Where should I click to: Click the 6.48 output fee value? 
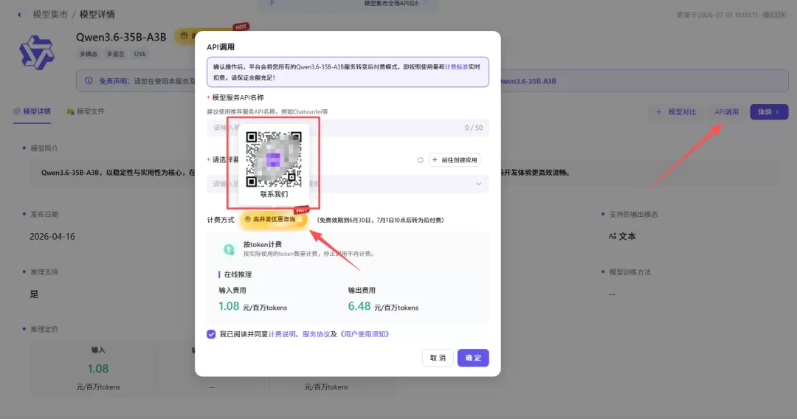click(x=359, y=306)
